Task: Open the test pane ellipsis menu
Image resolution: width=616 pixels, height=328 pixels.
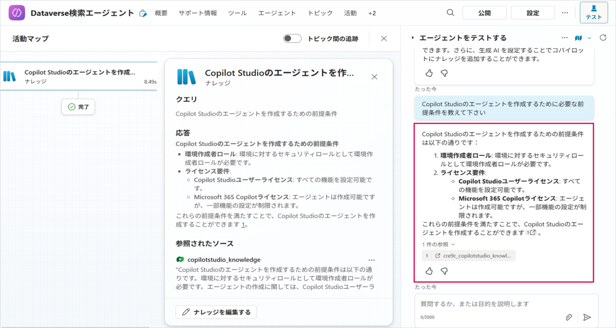Action: coord(565,38)
